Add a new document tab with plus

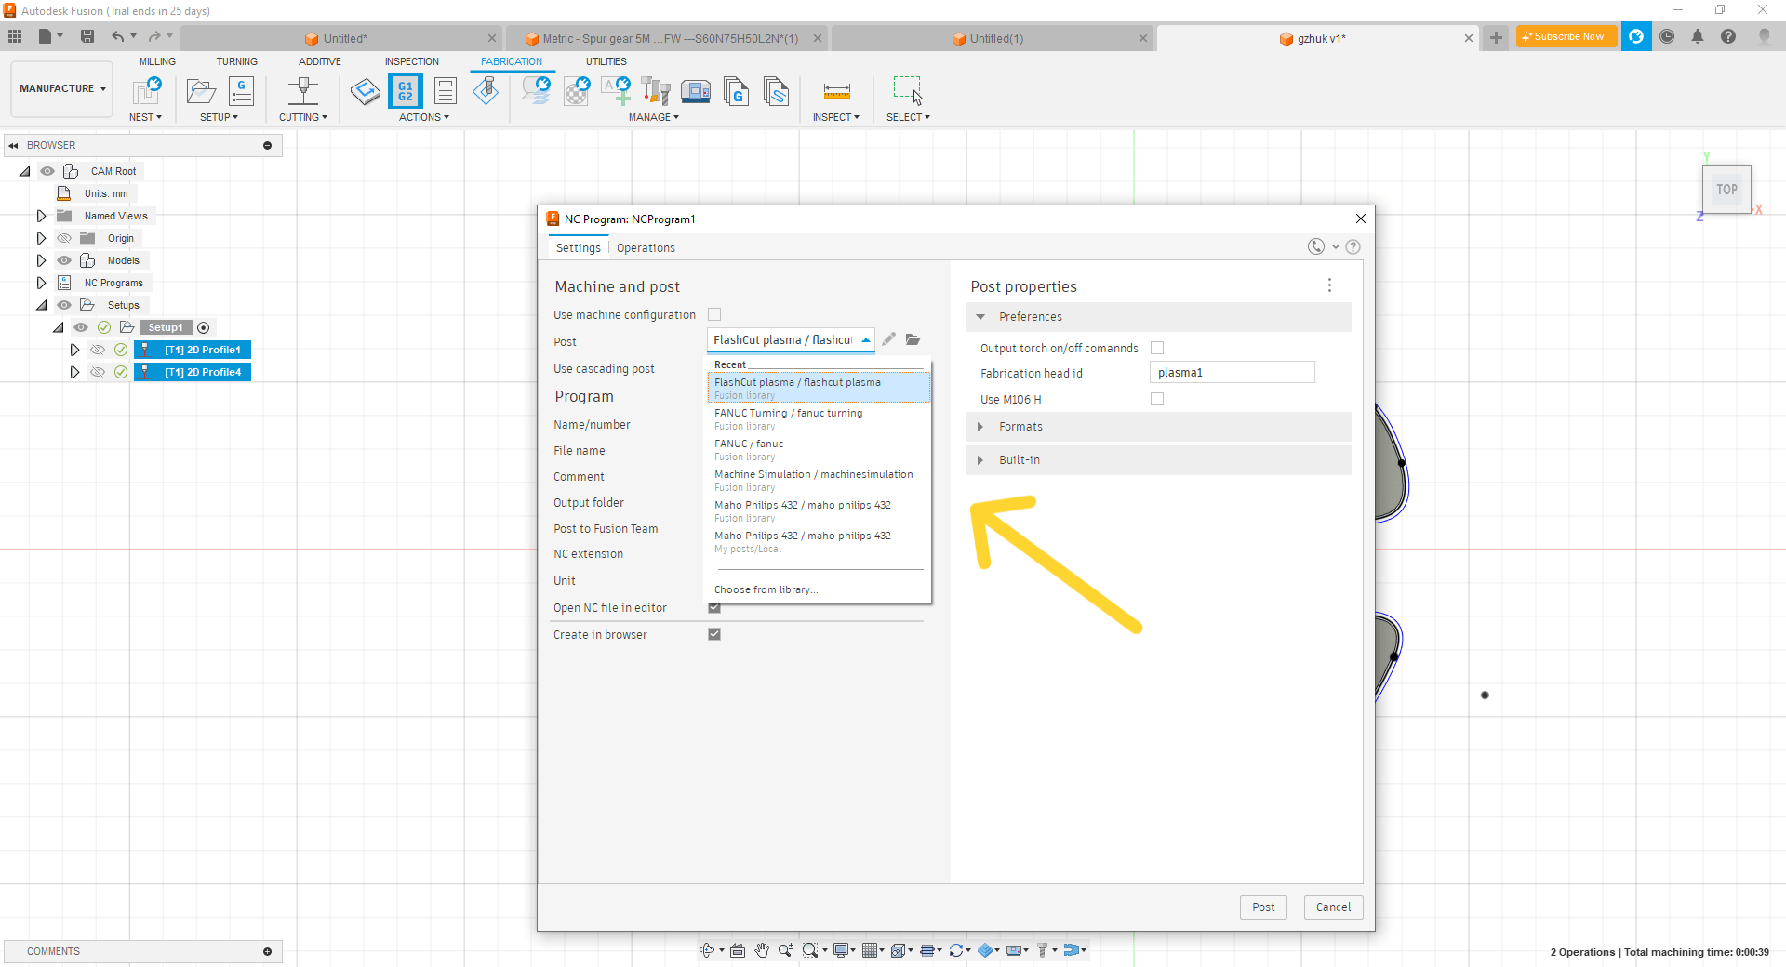point(1496,38)
